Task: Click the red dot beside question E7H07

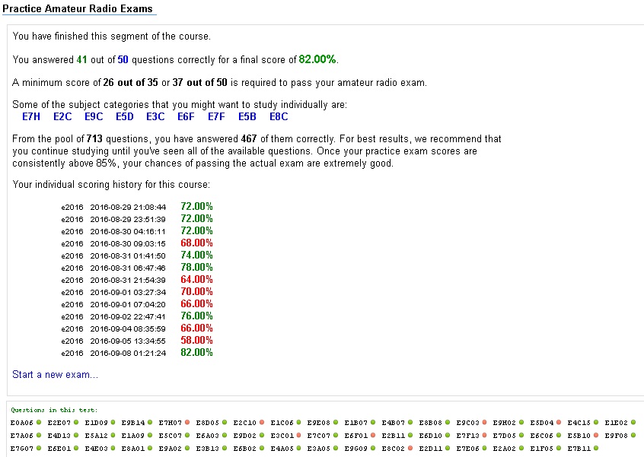Action: (186, 422)
